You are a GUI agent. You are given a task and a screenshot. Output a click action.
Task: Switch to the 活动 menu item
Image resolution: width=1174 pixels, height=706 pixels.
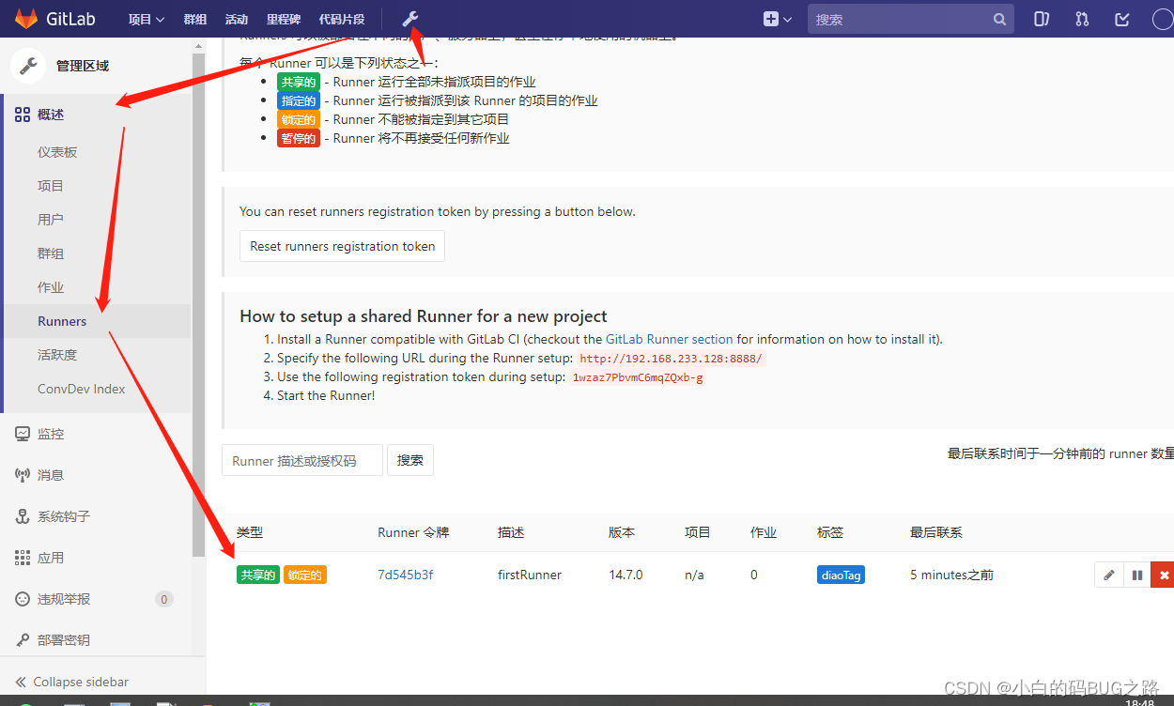(x=235, y=18)
